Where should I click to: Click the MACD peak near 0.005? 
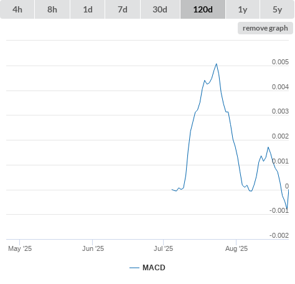217,64
